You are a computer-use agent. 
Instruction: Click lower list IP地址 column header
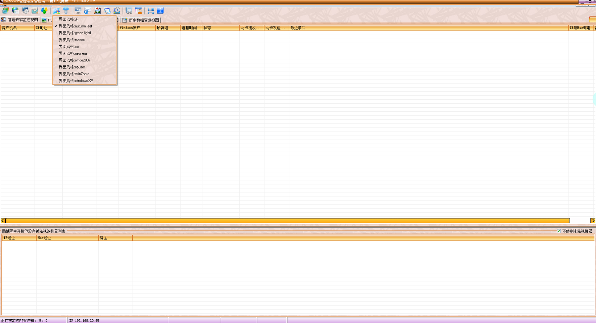19,238
